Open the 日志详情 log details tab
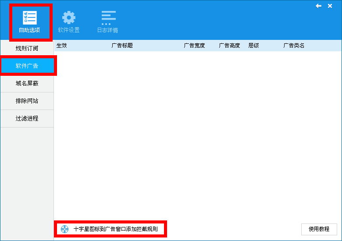Screen dimensions: 342x241 [108, 22]
